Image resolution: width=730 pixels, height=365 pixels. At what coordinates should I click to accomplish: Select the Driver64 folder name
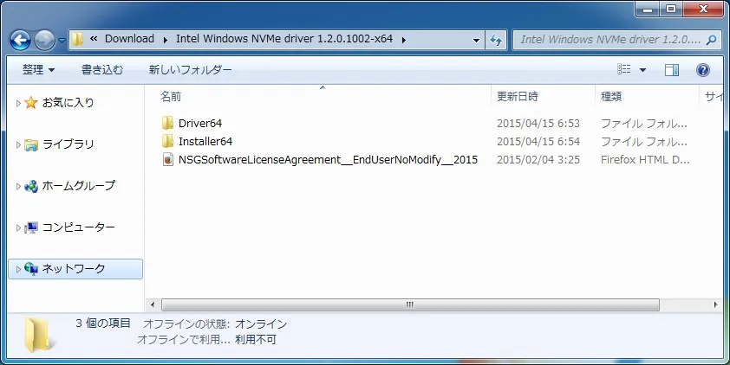click(x=200, y=123)
